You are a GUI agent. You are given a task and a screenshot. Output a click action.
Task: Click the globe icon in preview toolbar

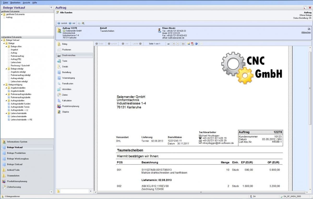(196, 44)
